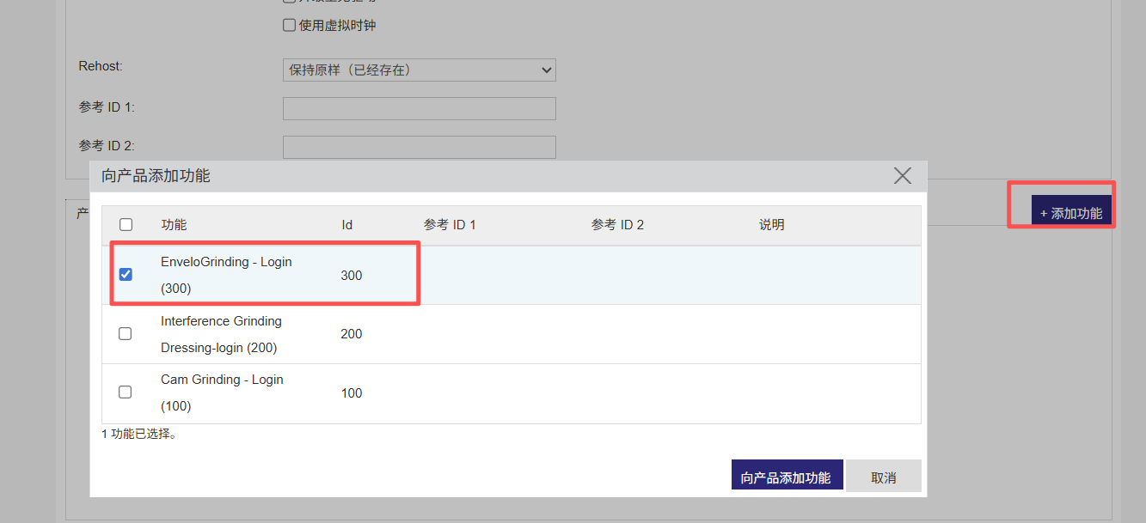Sort by the 功能 column header
1146x523 pixels.
tap(174, 225)
